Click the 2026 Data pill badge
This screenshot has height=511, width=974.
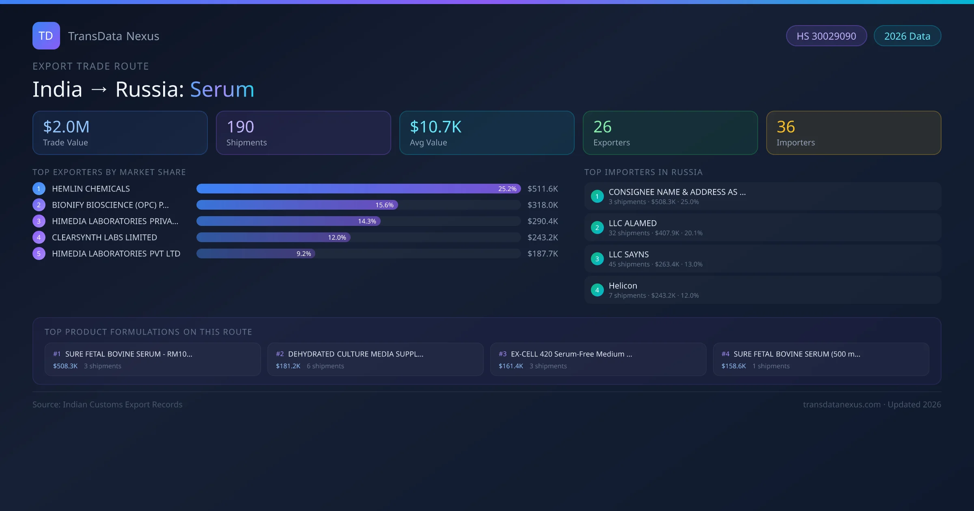[907, 36]
